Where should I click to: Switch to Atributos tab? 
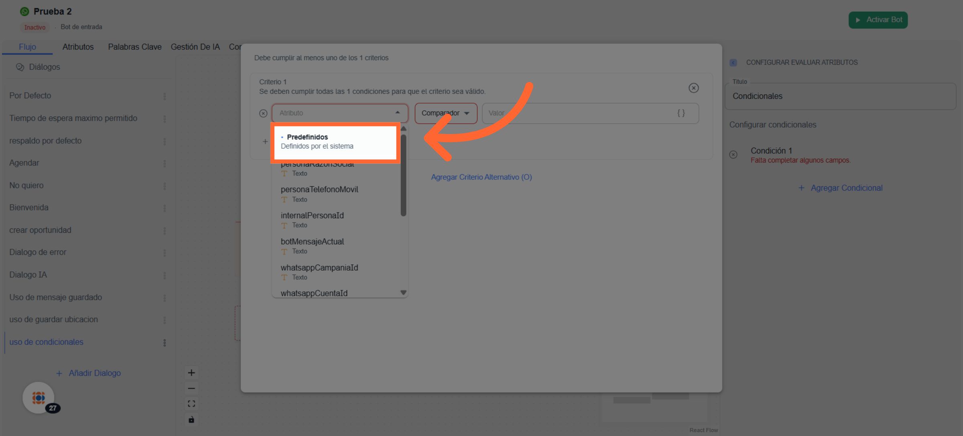[78, 47]
